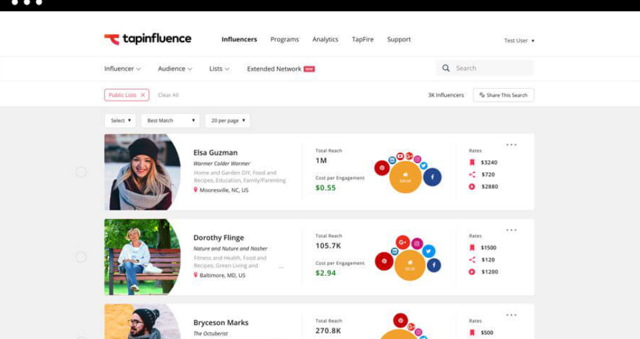Open the Test User account menu
This screenshot has width=640, height=339.
(519, 41)
